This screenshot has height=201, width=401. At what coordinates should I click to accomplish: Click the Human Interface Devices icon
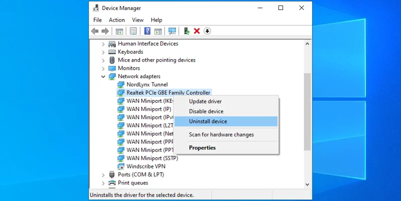click(112, 44)
